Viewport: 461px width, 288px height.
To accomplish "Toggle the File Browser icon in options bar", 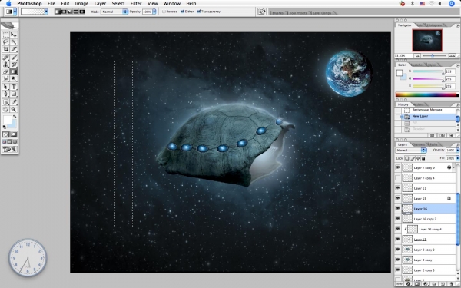I will click(262, 12).
